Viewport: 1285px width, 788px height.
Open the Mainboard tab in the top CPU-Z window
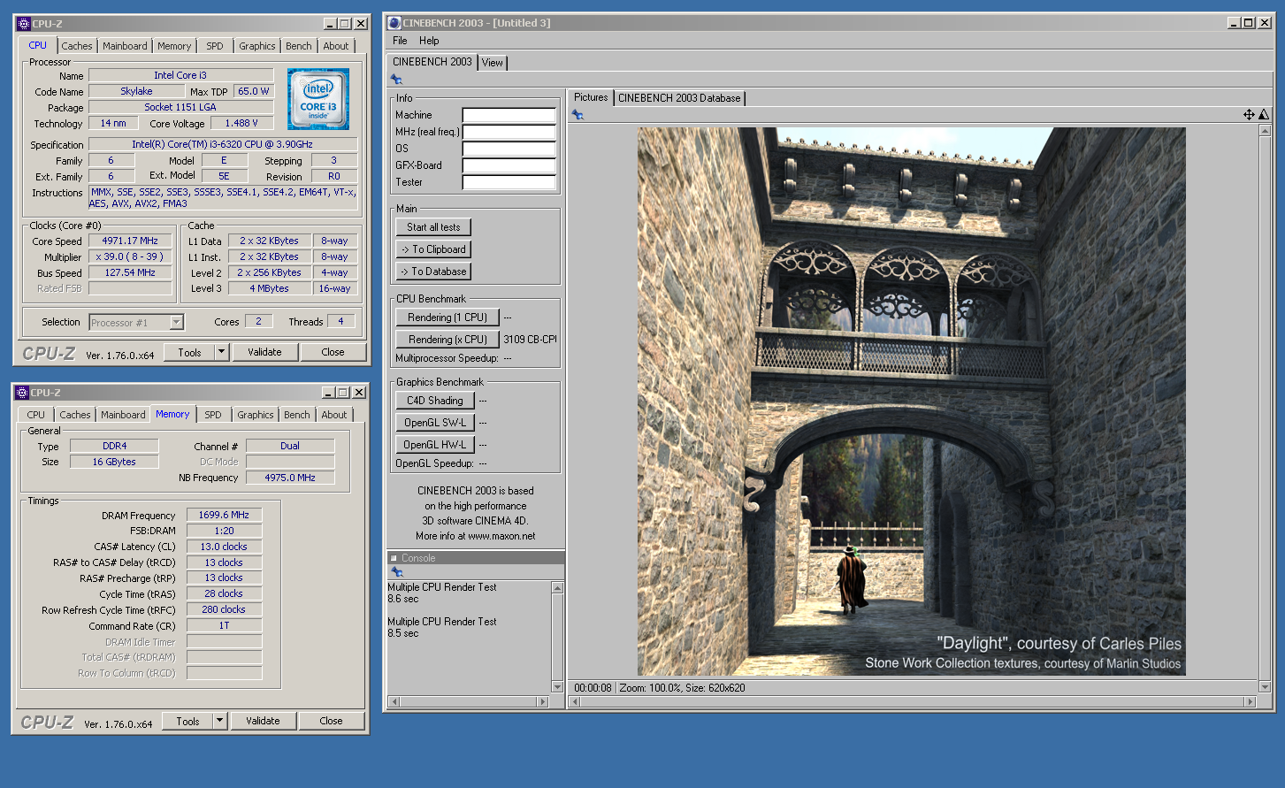point(125,46)
